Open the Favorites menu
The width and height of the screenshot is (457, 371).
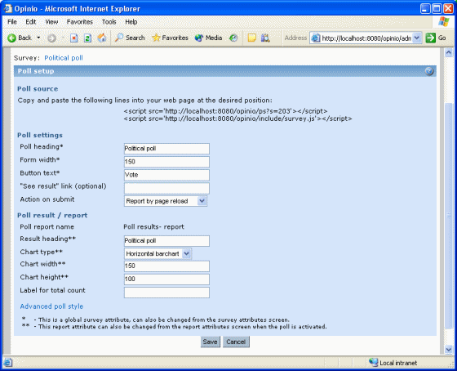coord(80,22)
